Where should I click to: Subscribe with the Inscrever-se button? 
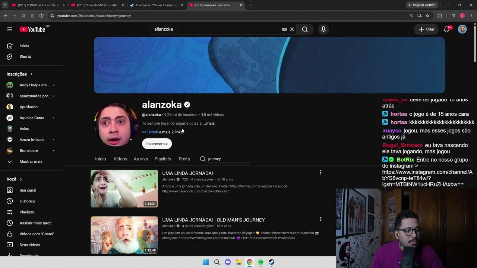click(x=157, y=144)
